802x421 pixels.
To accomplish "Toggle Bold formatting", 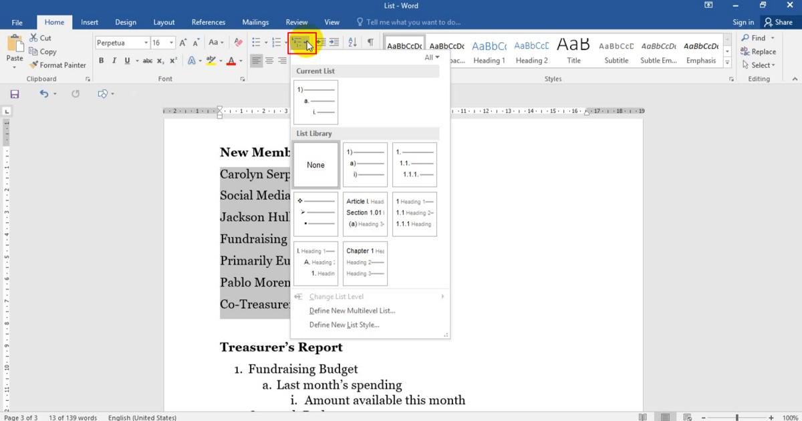I will pos(102,61).
